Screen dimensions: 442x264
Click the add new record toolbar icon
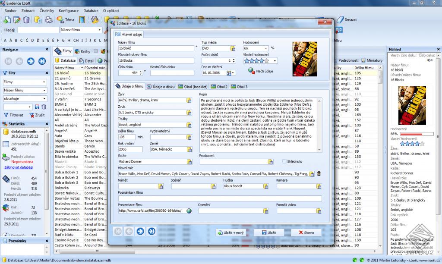coord(7,19)
